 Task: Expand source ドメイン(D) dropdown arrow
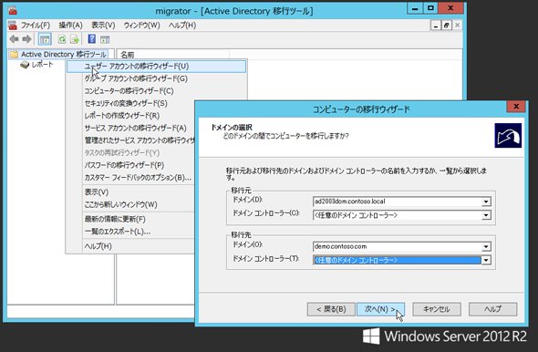point(486,202)
